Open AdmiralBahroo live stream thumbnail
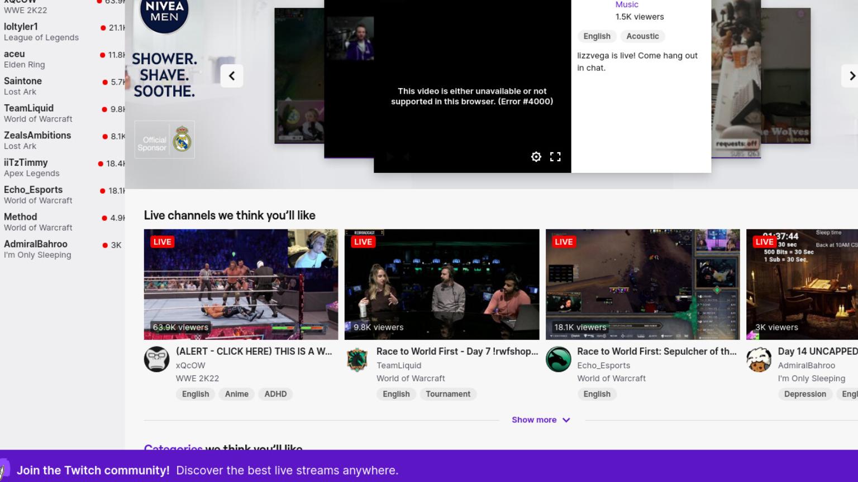 [802, 285]
